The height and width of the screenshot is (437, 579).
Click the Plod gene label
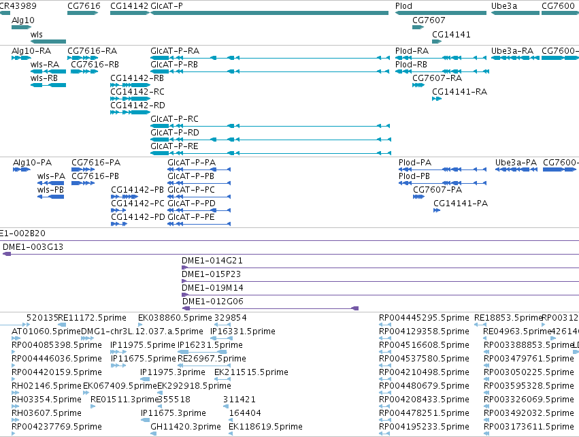pos(403,6)
